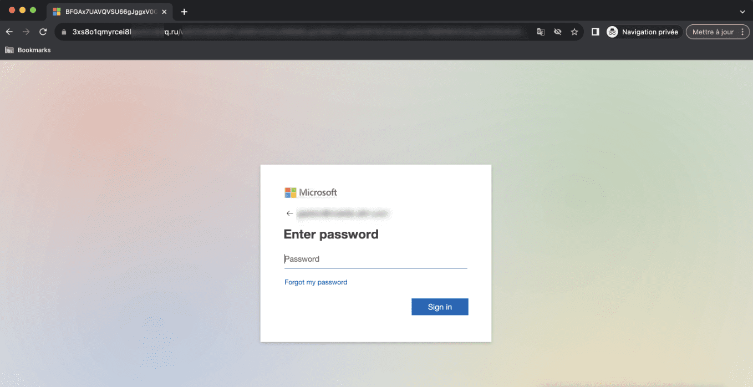Focus the Password input field
This screenshot has width=753, height=387.
click(375, 259)
